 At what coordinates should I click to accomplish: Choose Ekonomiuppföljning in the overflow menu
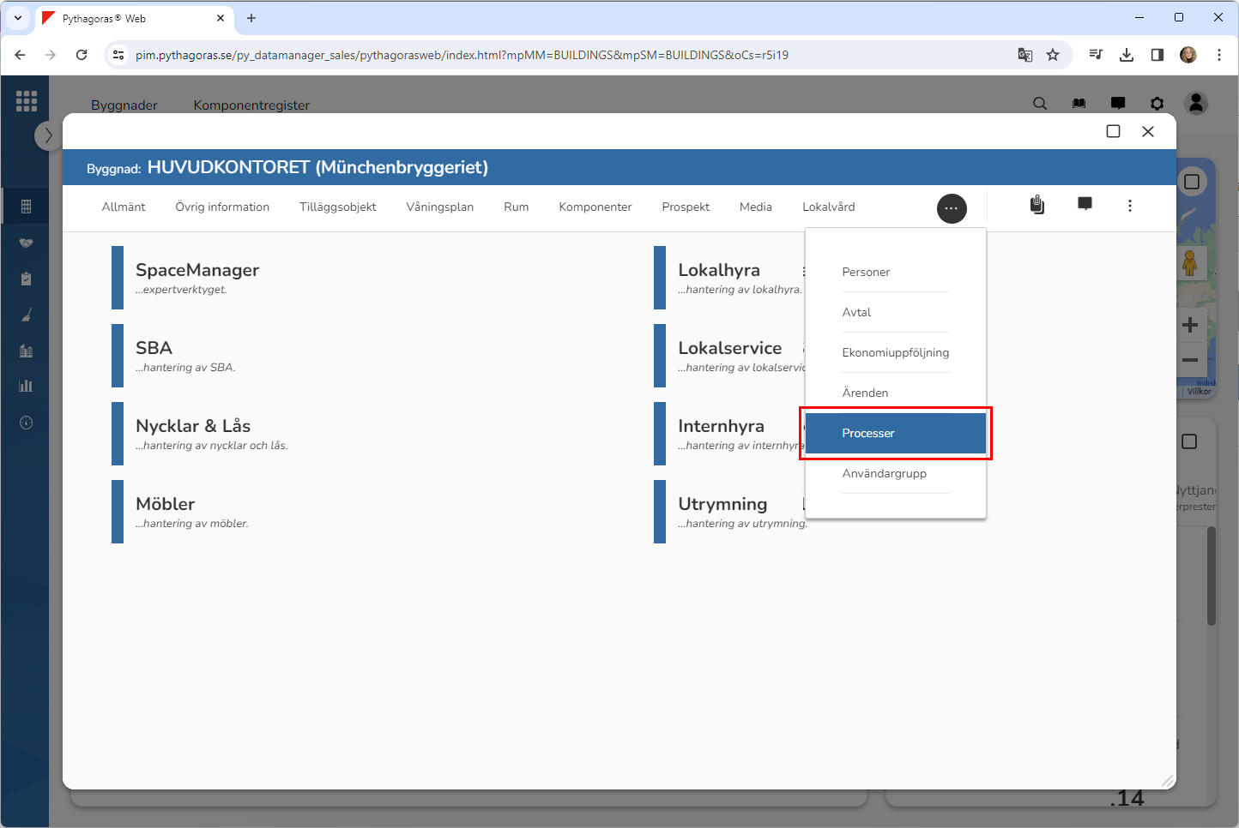(x=895, y=352)
